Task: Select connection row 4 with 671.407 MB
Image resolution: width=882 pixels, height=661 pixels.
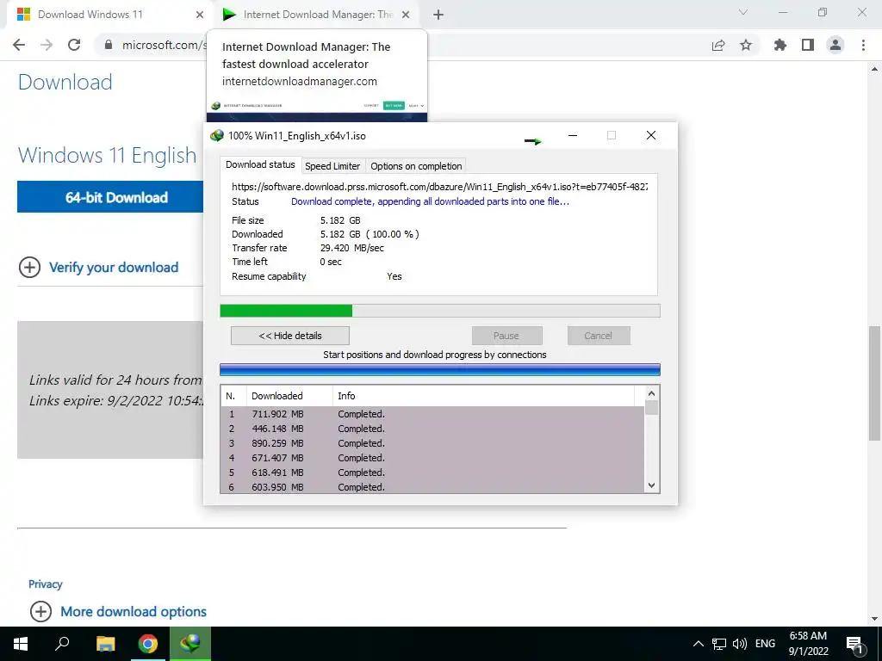Action: click(432, 458)
